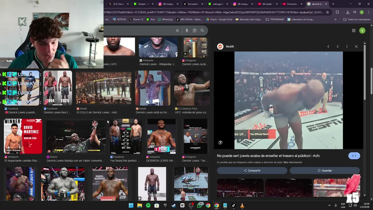
Task: Open El CULO de Derrick Lewis thumbnail
Action: coord(103,88)
